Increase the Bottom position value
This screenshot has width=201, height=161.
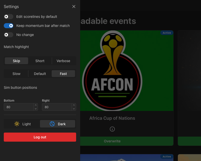36,105
